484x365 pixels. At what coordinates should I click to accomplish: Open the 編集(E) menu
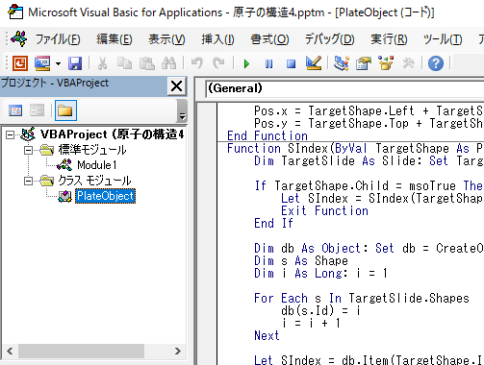tap(115, 39)
